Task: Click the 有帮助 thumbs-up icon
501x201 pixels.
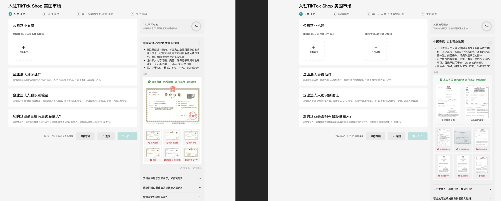Action: click(x=182, y=168)
